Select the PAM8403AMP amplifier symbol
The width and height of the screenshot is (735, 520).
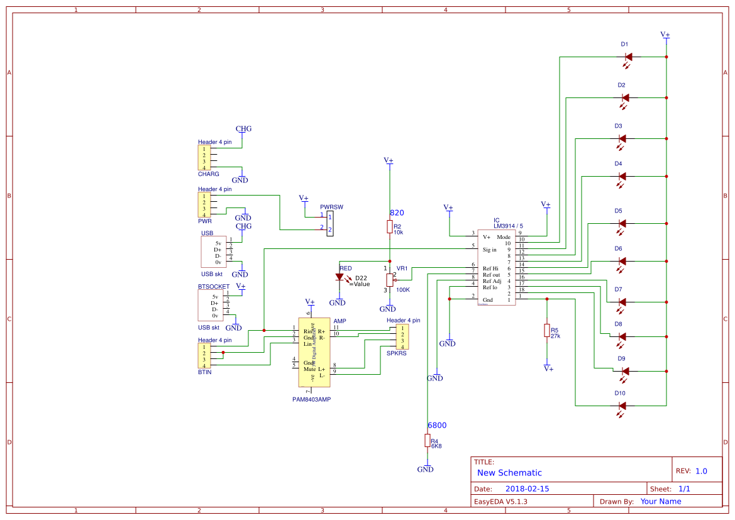coord(314,353)
